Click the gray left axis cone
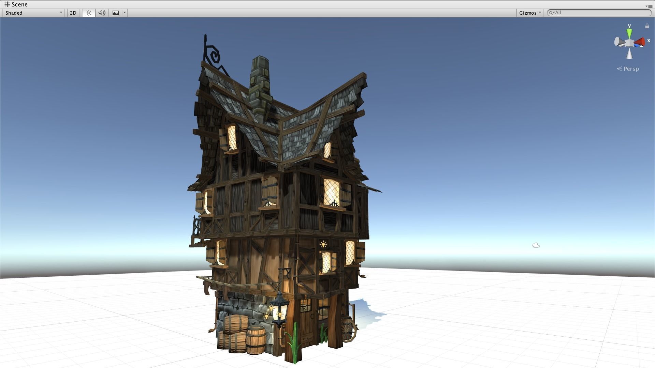 click(619, 42)
